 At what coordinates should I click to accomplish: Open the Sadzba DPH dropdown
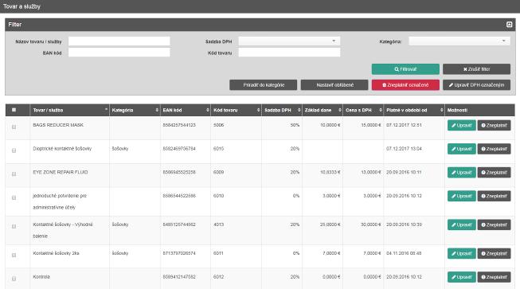coord(289,41)
